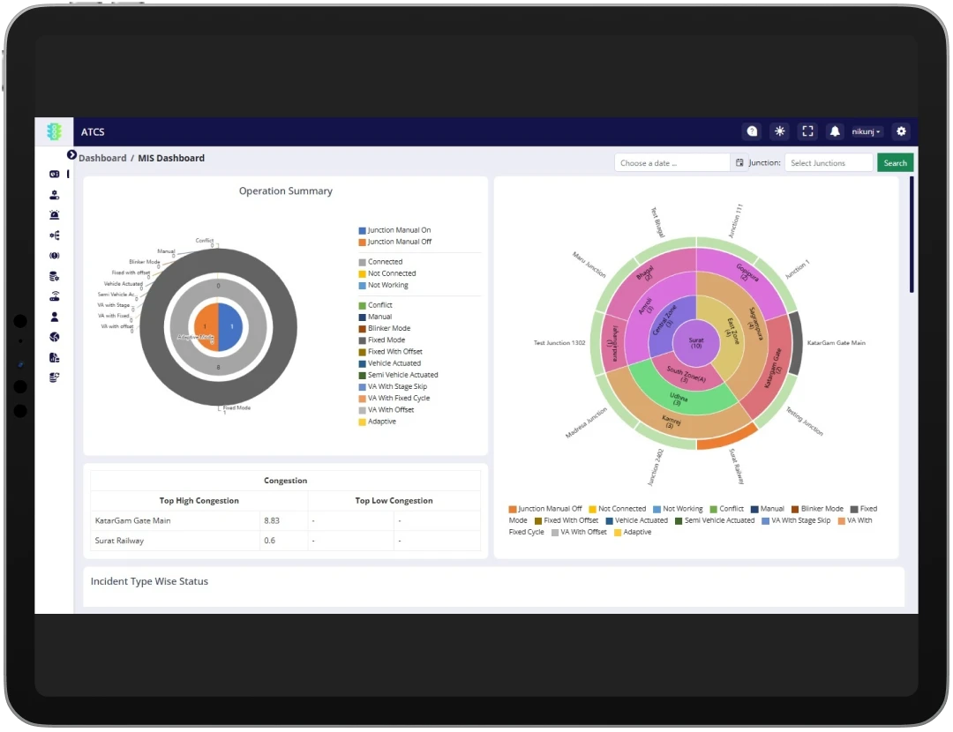This screenshot has height=732, width=953.
Task: Open the wifi router sidebar icon
Action: (54, 296)
